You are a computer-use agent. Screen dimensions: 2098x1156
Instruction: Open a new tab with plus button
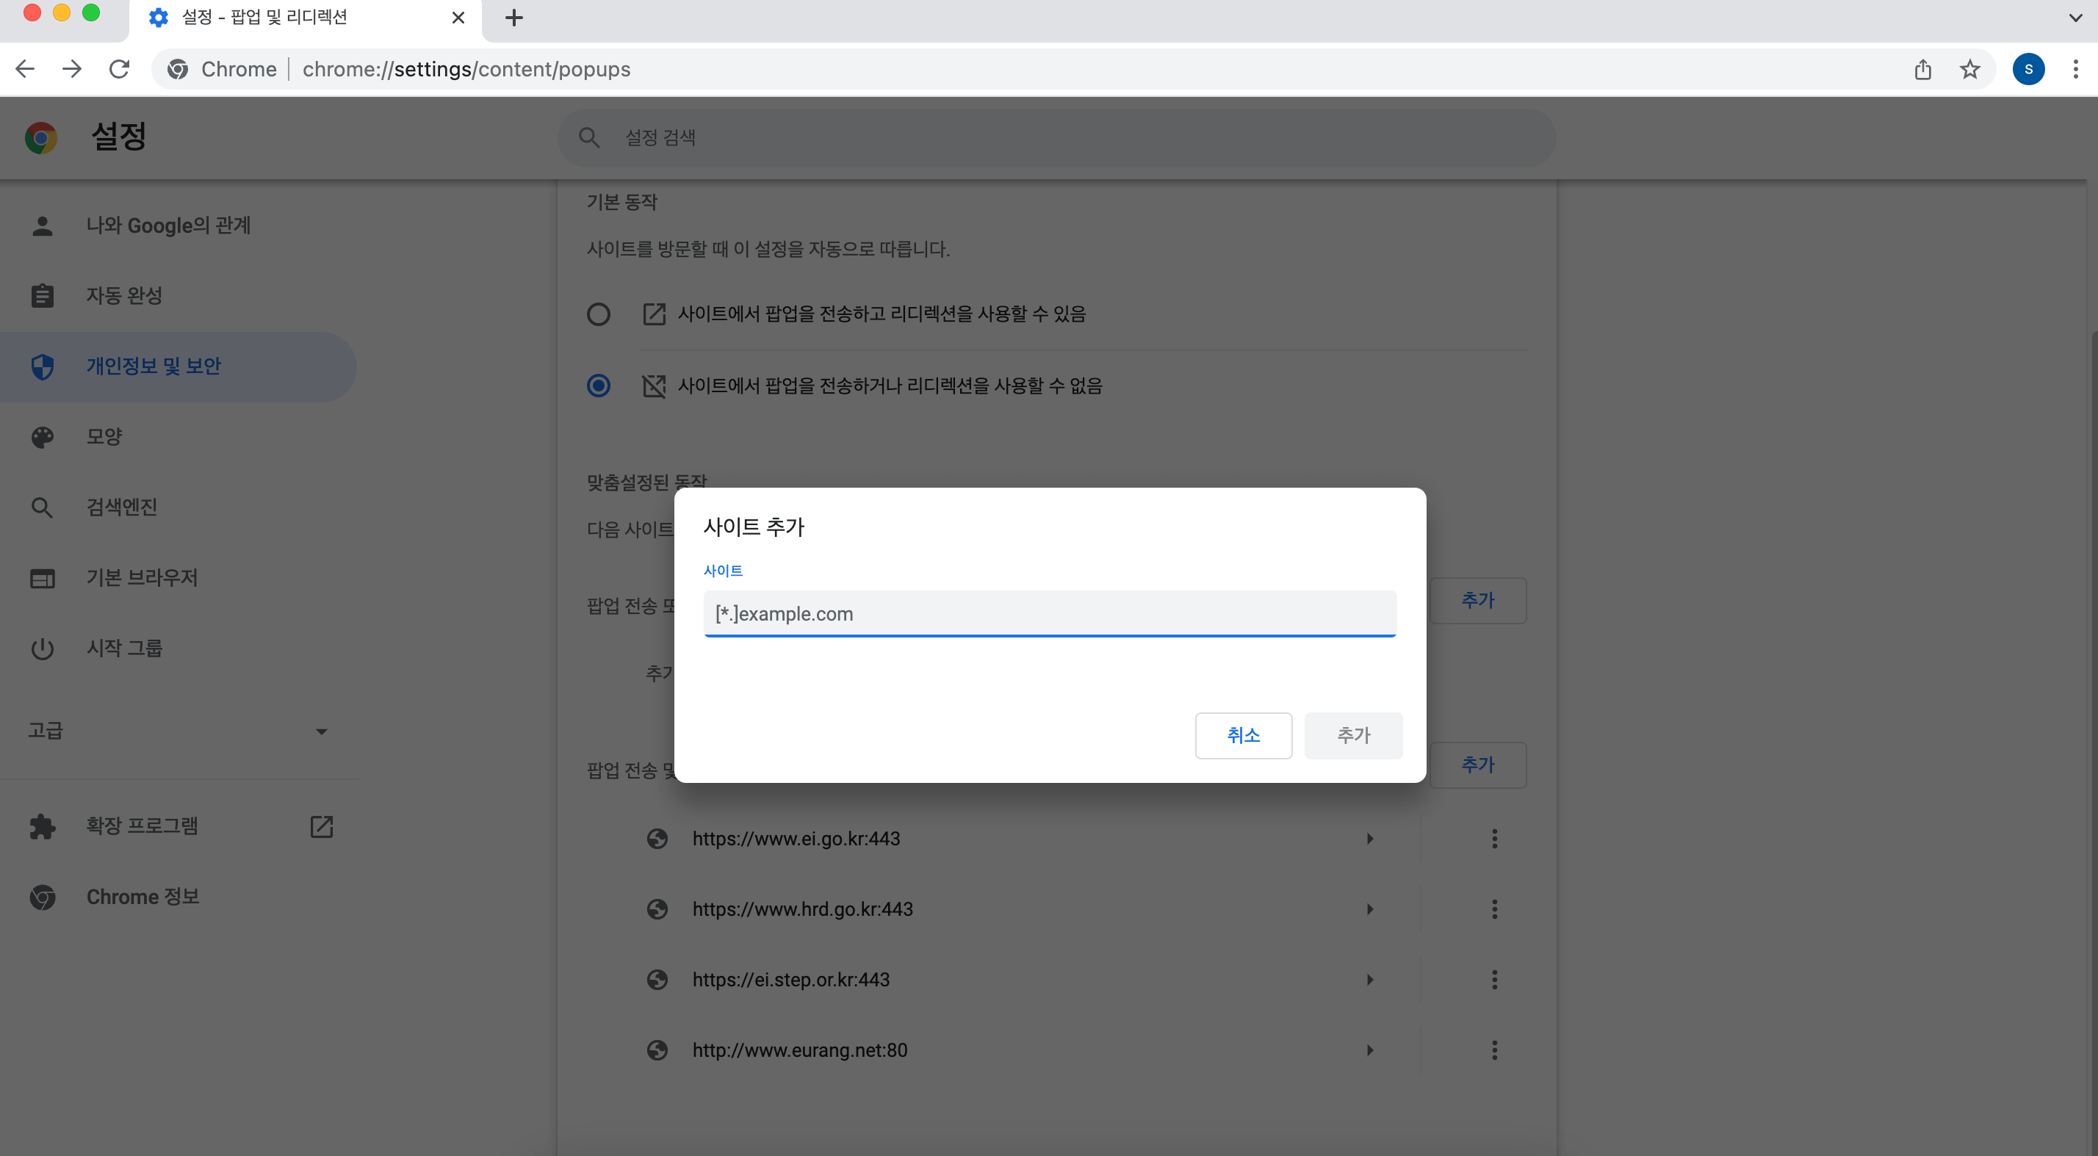click(x=514, y=18)
